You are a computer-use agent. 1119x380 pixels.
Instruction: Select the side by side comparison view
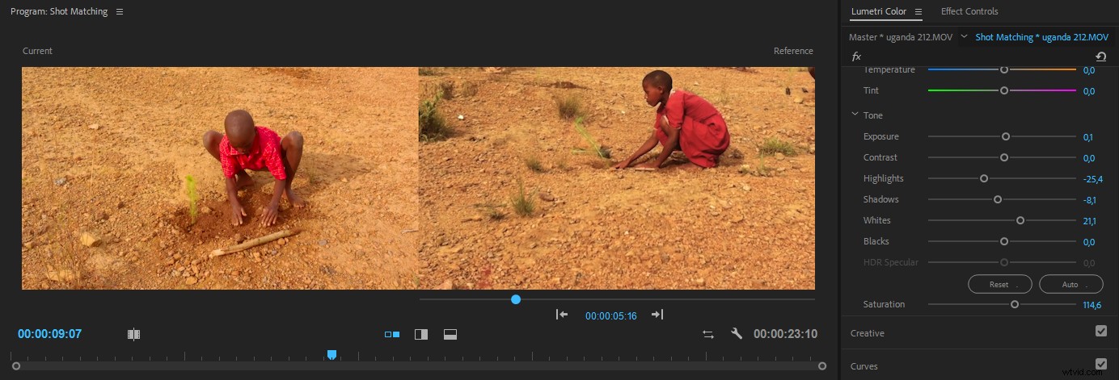(392, 334)
